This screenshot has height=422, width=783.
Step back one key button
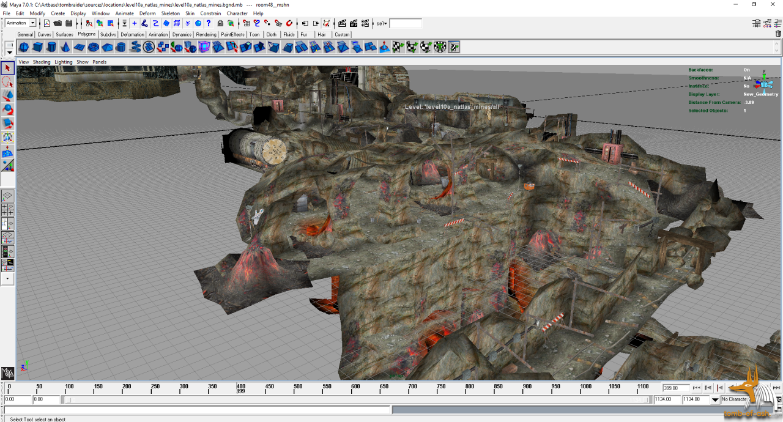click(719, 388)
